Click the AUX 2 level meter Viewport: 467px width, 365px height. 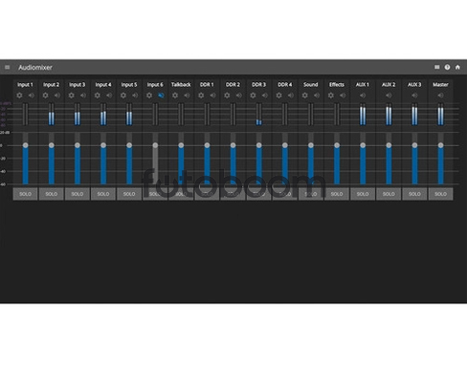[x=389, y=114]
